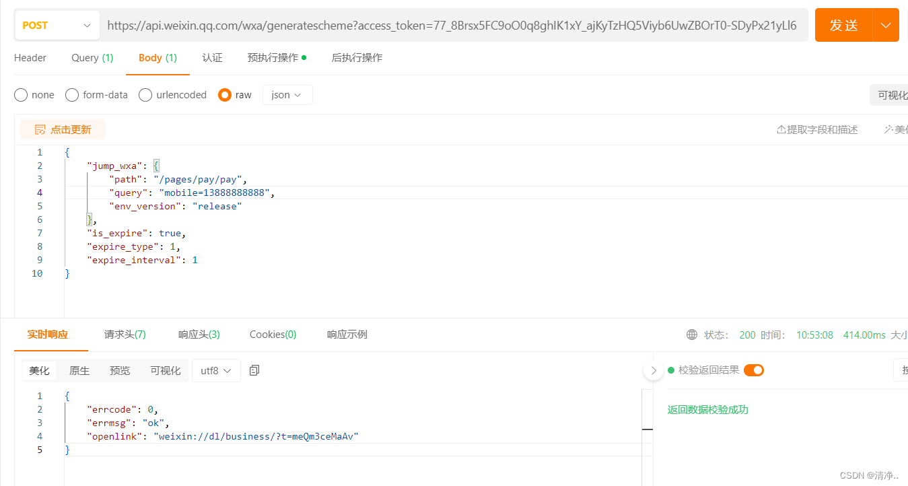Show the 请求头(7) tab

click(125, 335)
